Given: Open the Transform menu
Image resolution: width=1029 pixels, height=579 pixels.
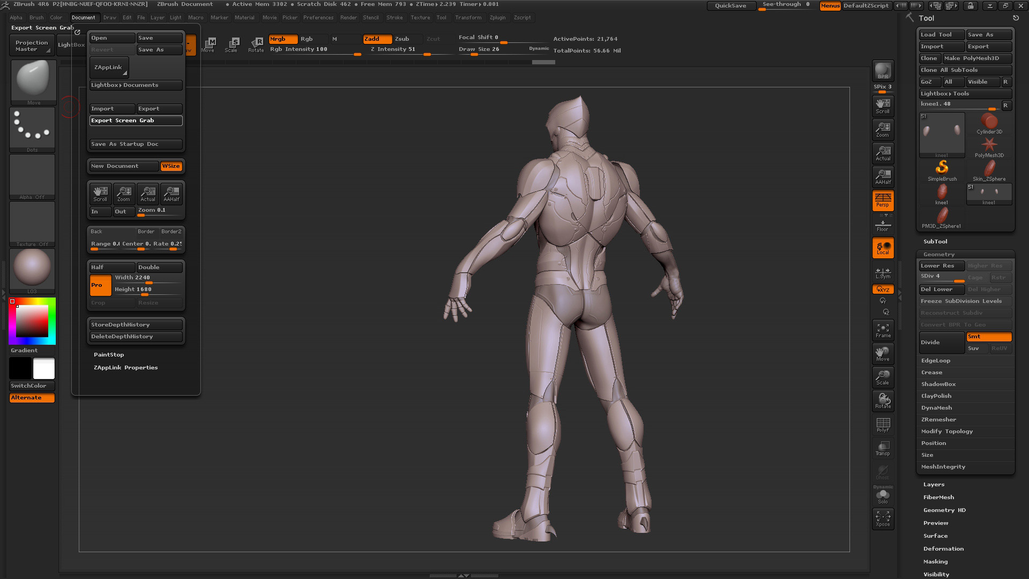Looking at the screenshot, I should pyautogui.click(x=468, y=18).
